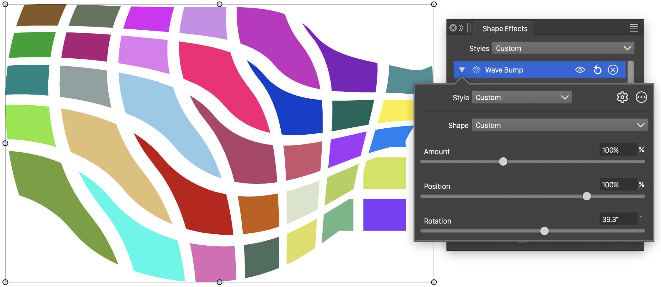Click the Position slider handle
Image resolution: width=661 pixels, height=287 pixels.
tap(586, 196)
